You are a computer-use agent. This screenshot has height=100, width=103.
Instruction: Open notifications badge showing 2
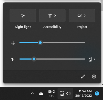pyautogui.click(x=97, y=93)
